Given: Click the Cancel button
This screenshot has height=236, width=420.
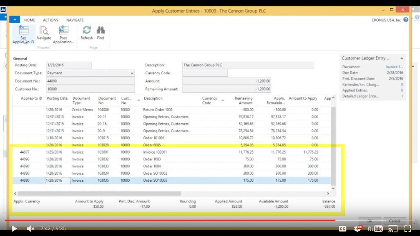Looking at the screenshot, I should 395,221.
